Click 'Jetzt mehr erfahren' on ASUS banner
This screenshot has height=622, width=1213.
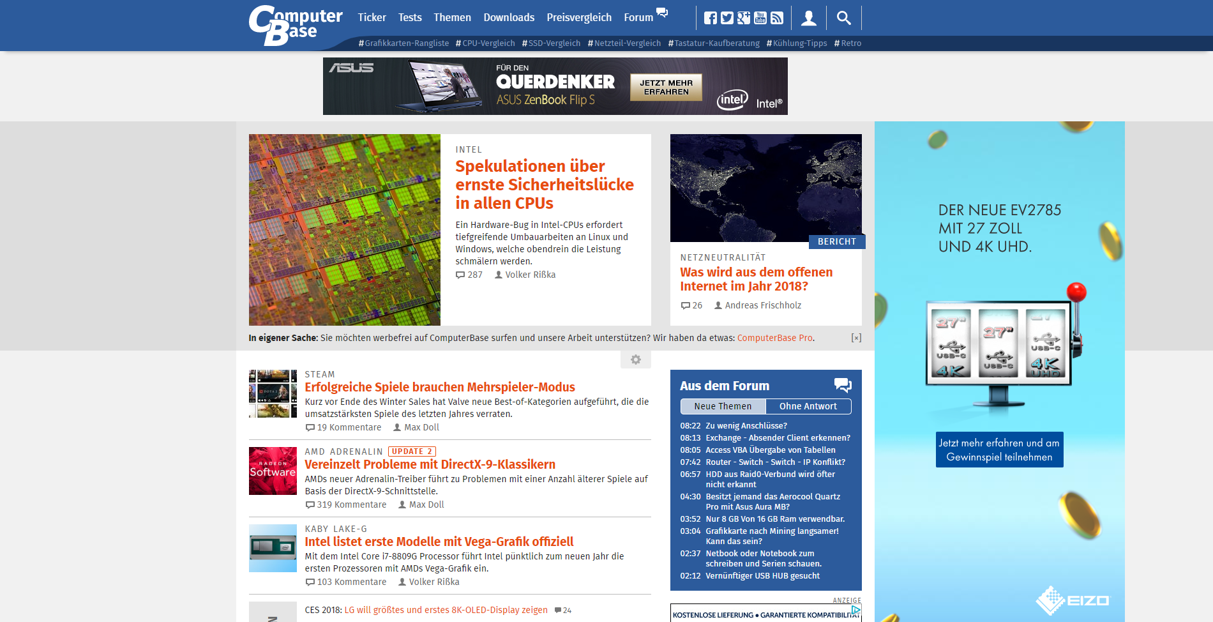(666, 87)
